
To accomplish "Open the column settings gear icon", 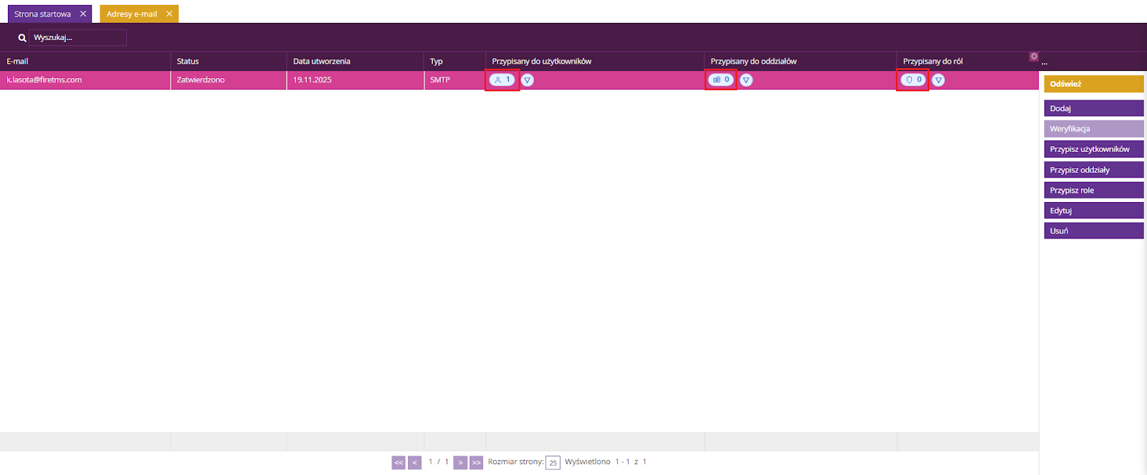I will (1034, 57).
